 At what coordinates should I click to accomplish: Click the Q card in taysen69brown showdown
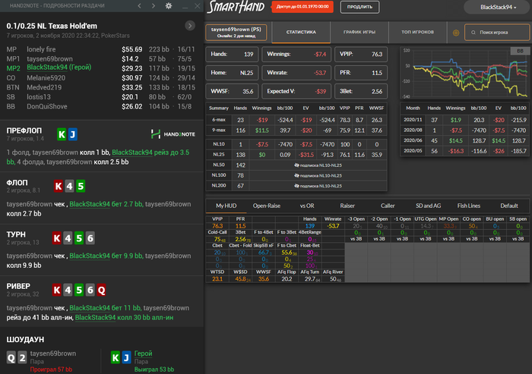11,358
